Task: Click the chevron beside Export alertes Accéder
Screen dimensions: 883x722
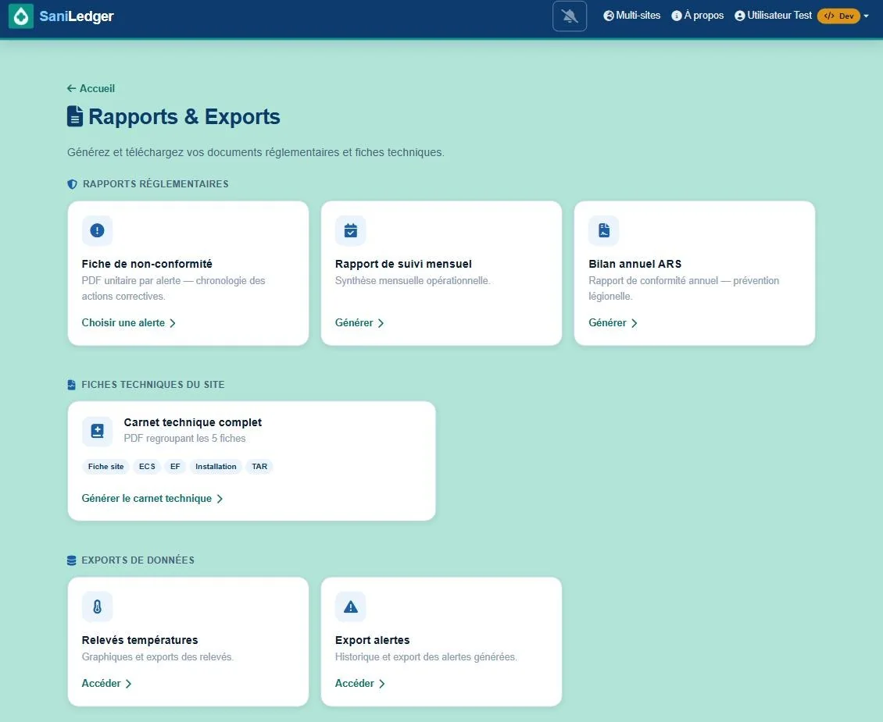Action: pyautogui.click(x=382, y=684)
